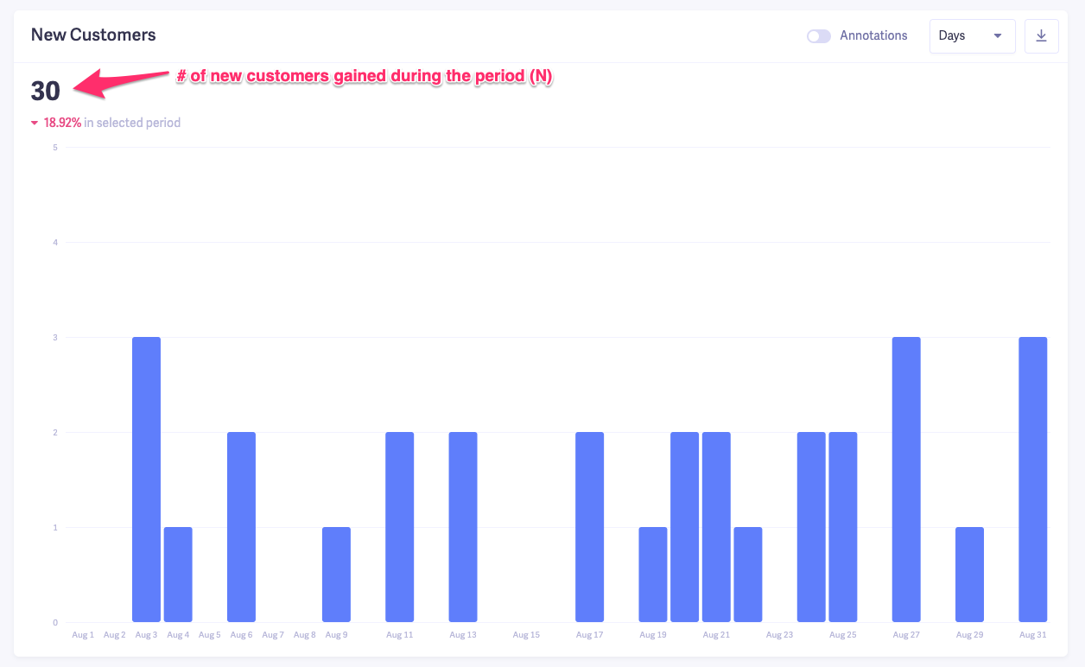Select the Aug 6 bar
Image resolution: width=1085 pixels, height=667 pixels.
(x=241, y=527)
